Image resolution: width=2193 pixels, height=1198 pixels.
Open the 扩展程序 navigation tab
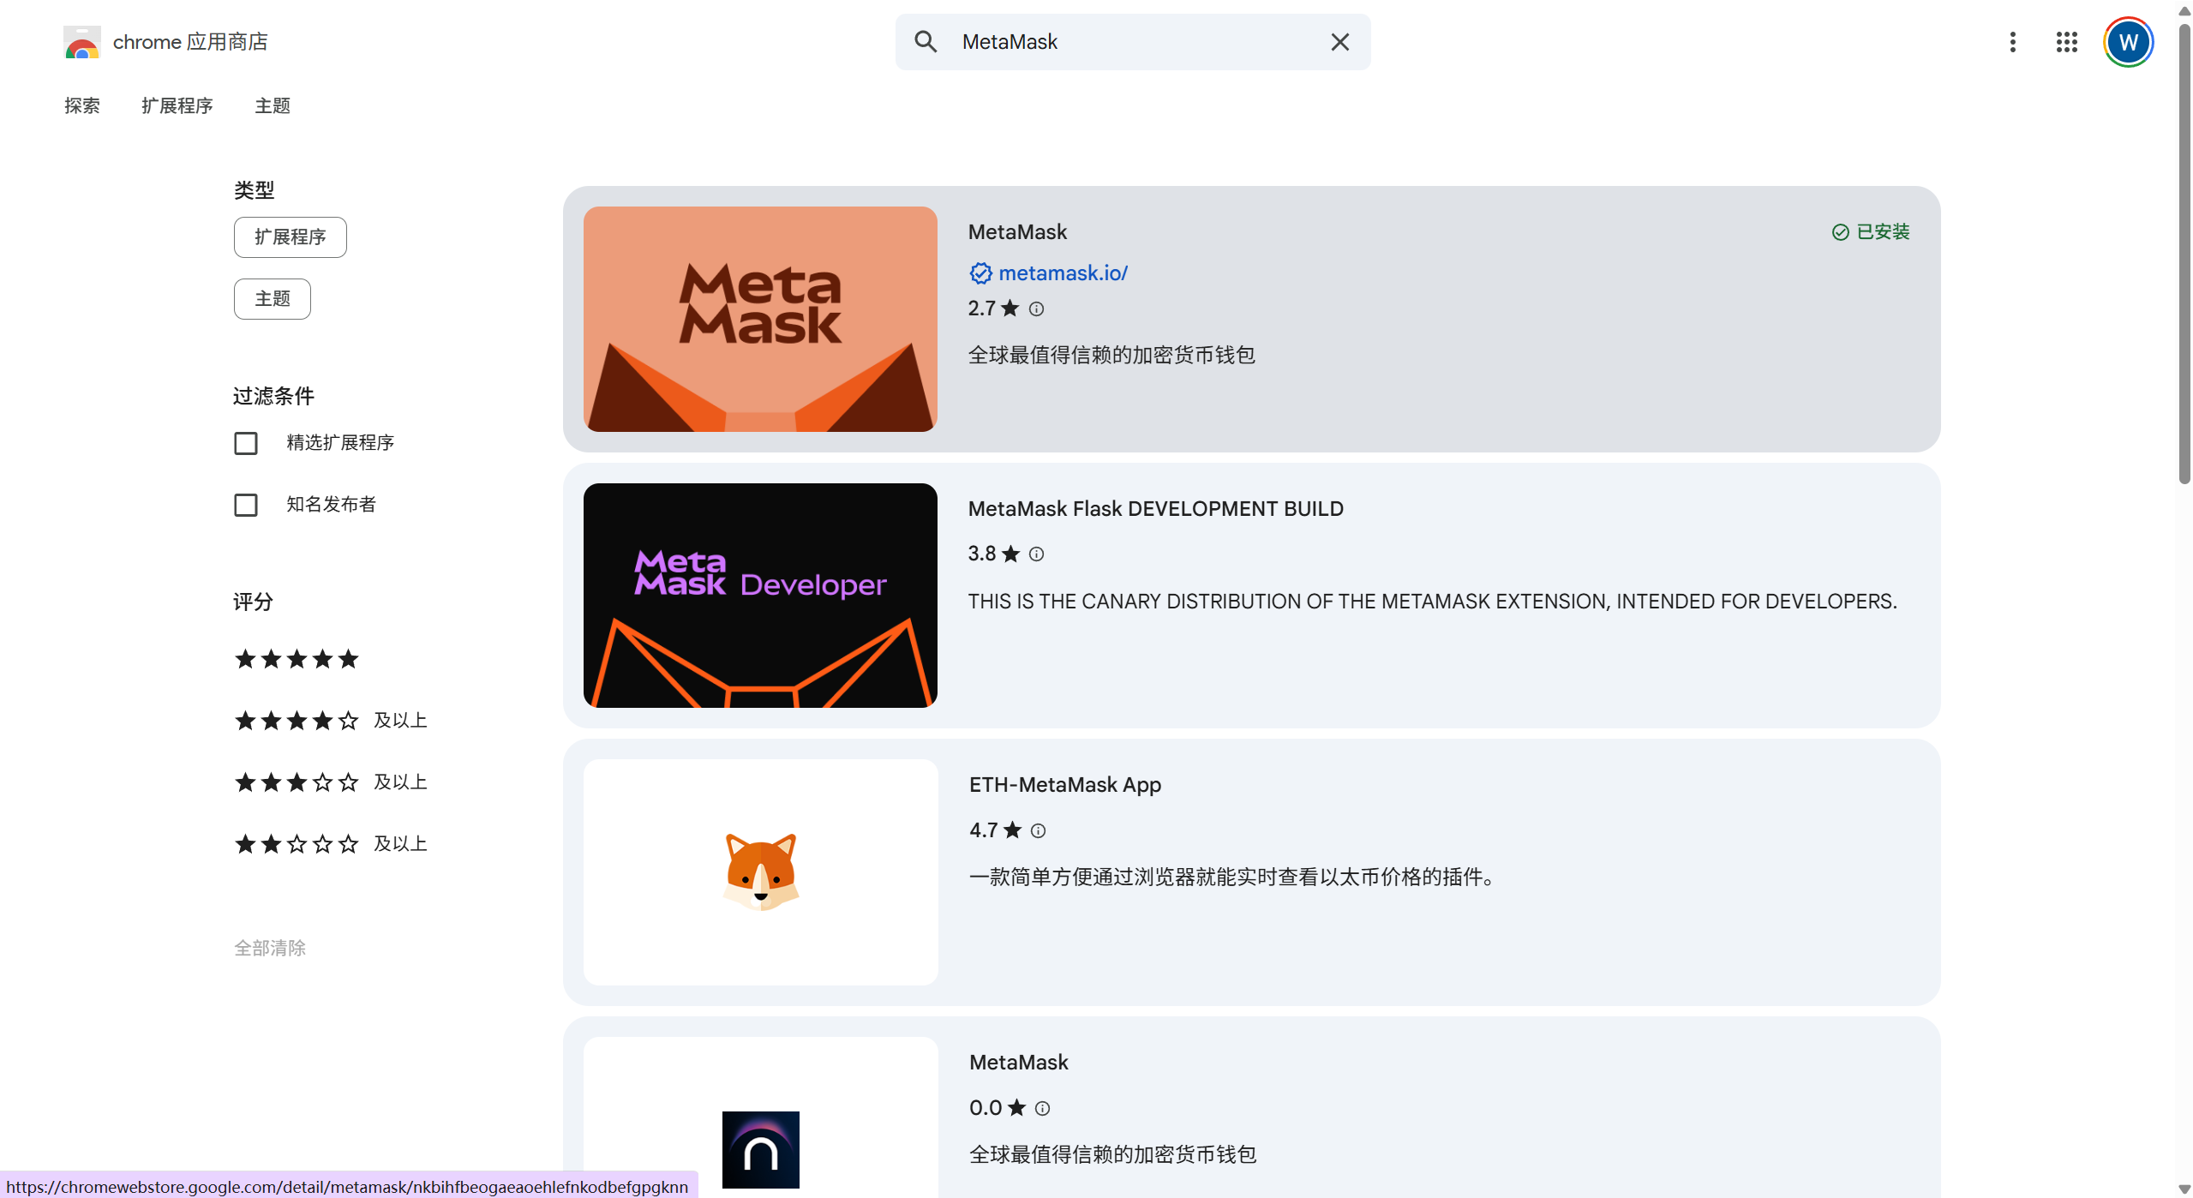click(x=177, y=105)
